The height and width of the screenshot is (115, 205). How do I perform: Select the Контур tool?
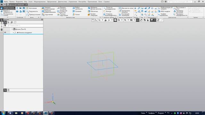(107, 11)
